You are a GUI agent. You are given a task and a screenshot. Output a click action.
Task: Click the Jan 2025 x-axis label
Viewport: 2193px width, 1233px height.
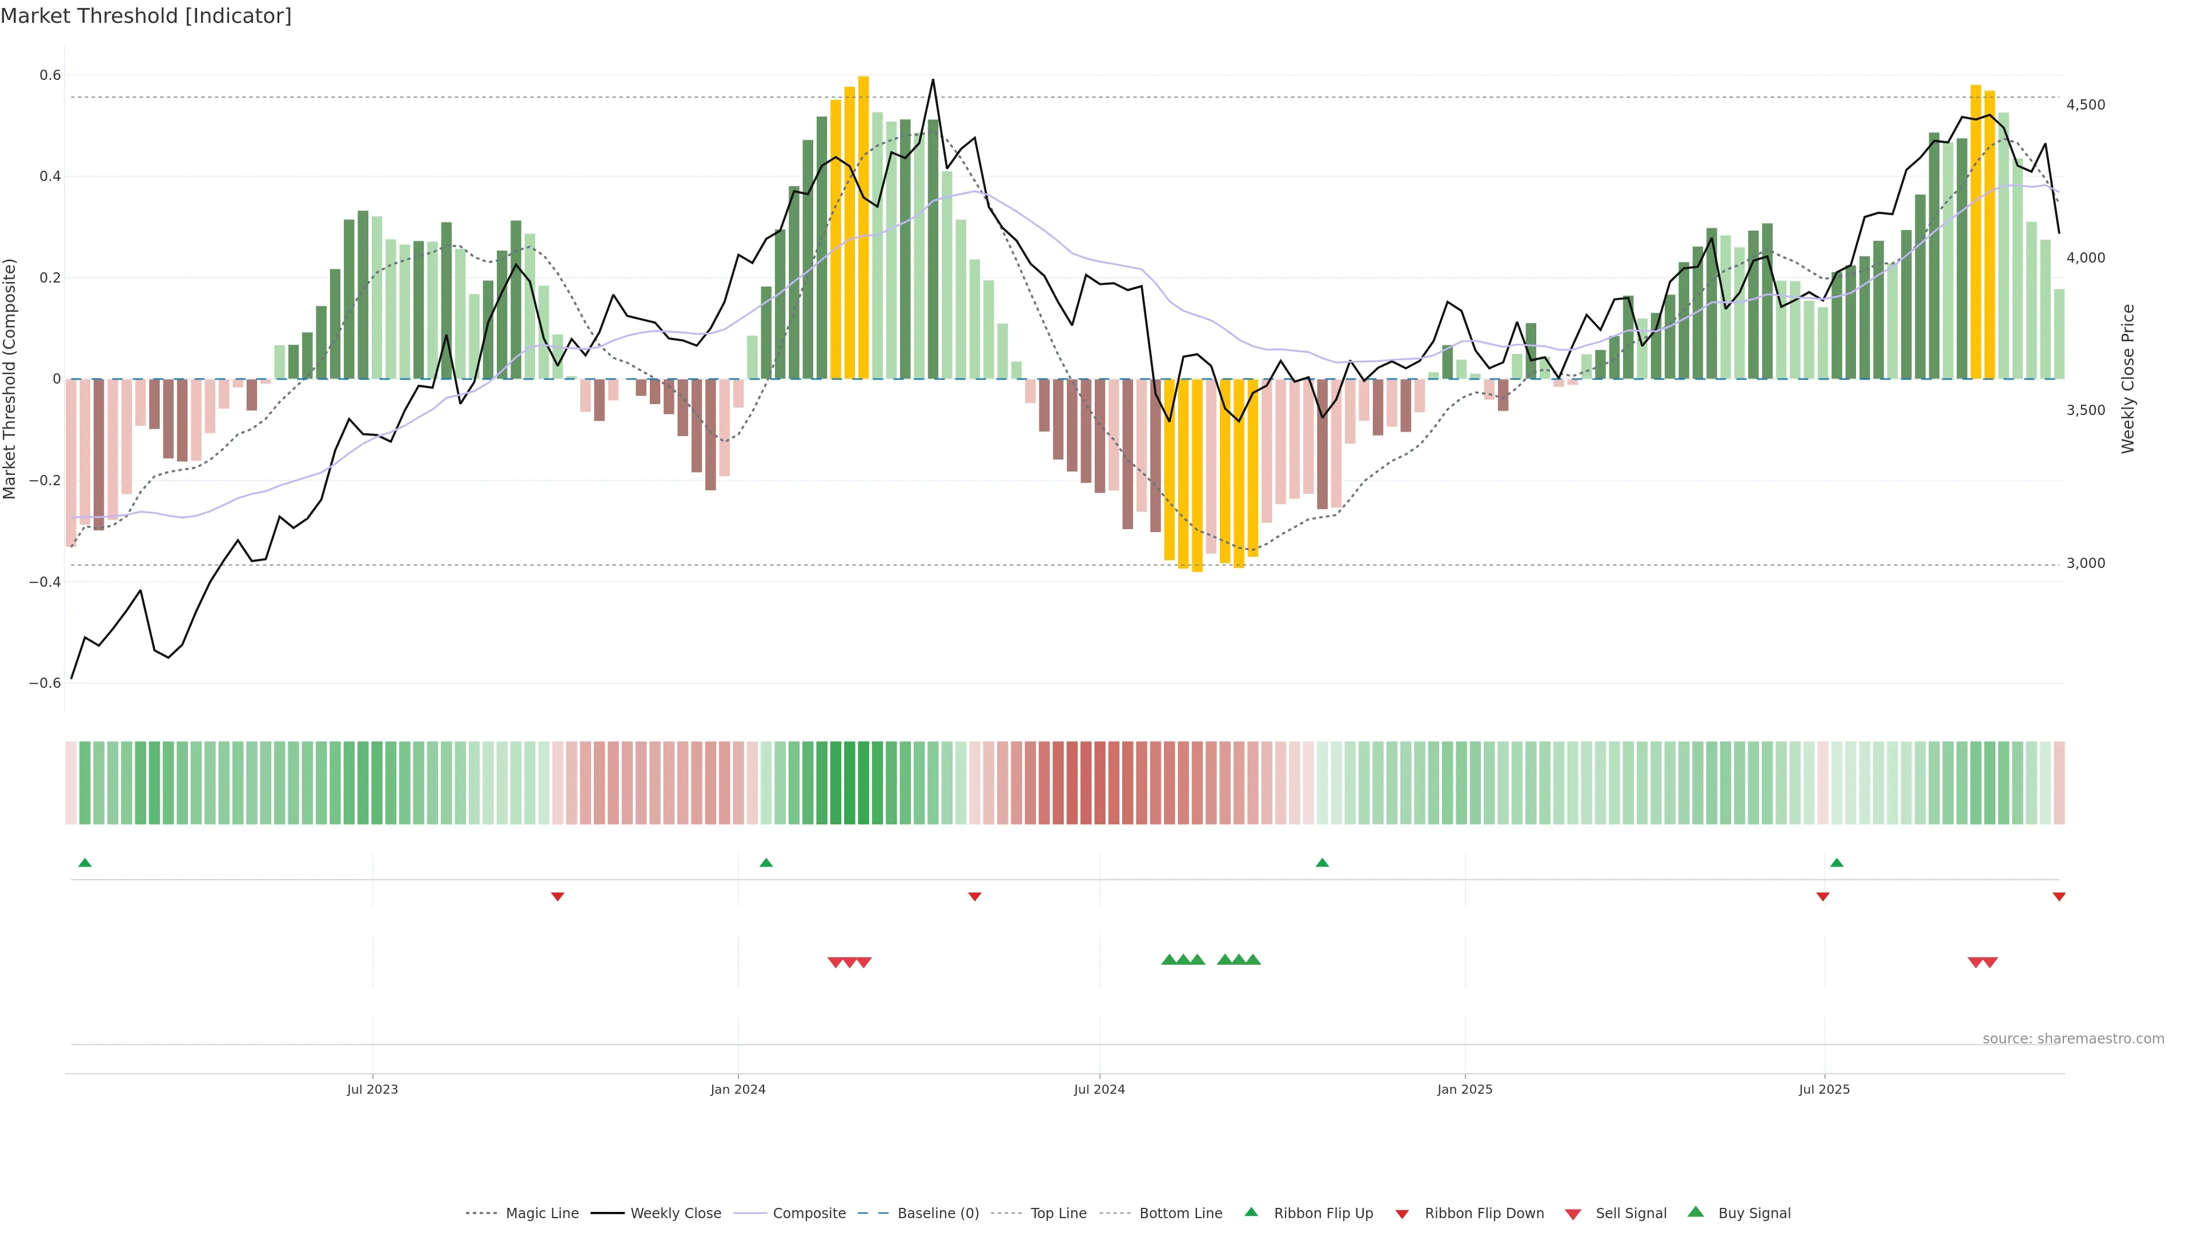pos(1464,1089)
